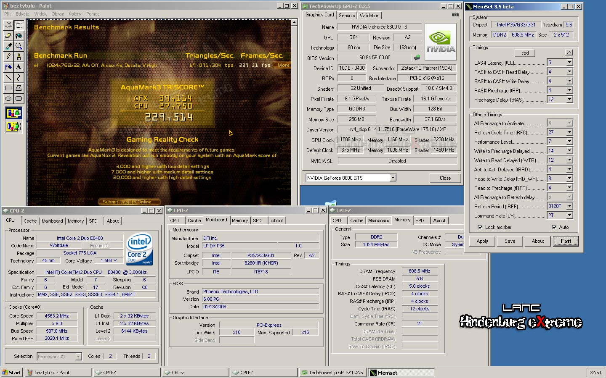Viewport: 606px width, 378px height.
Task: Select the Rectangle shape tool
Action: tap(8, 88)
